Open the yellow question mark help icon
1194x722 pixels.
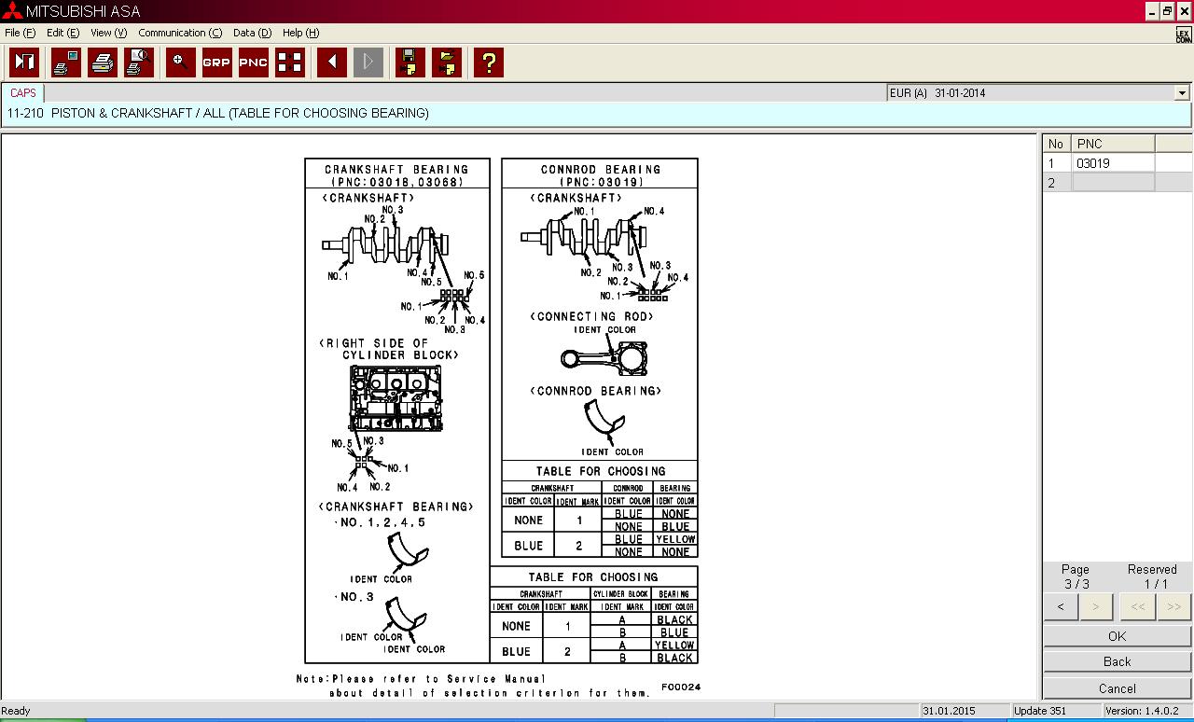click(488, 62)
